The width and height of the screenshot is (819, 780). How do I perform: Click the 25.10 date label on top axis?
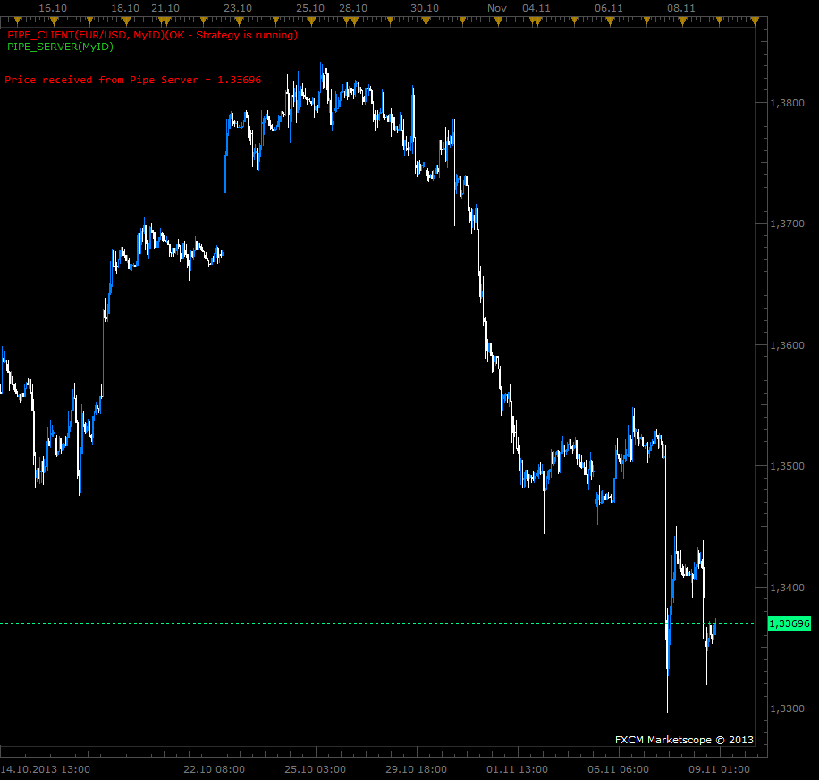pyautogui.click(x=310, y=8)
